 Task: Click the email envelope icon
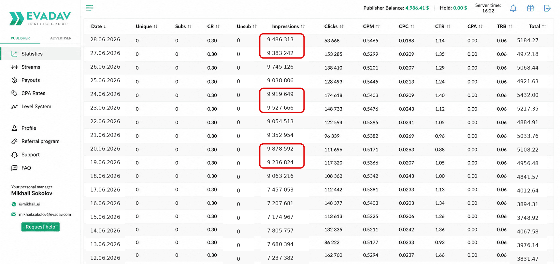click(14, 214)
